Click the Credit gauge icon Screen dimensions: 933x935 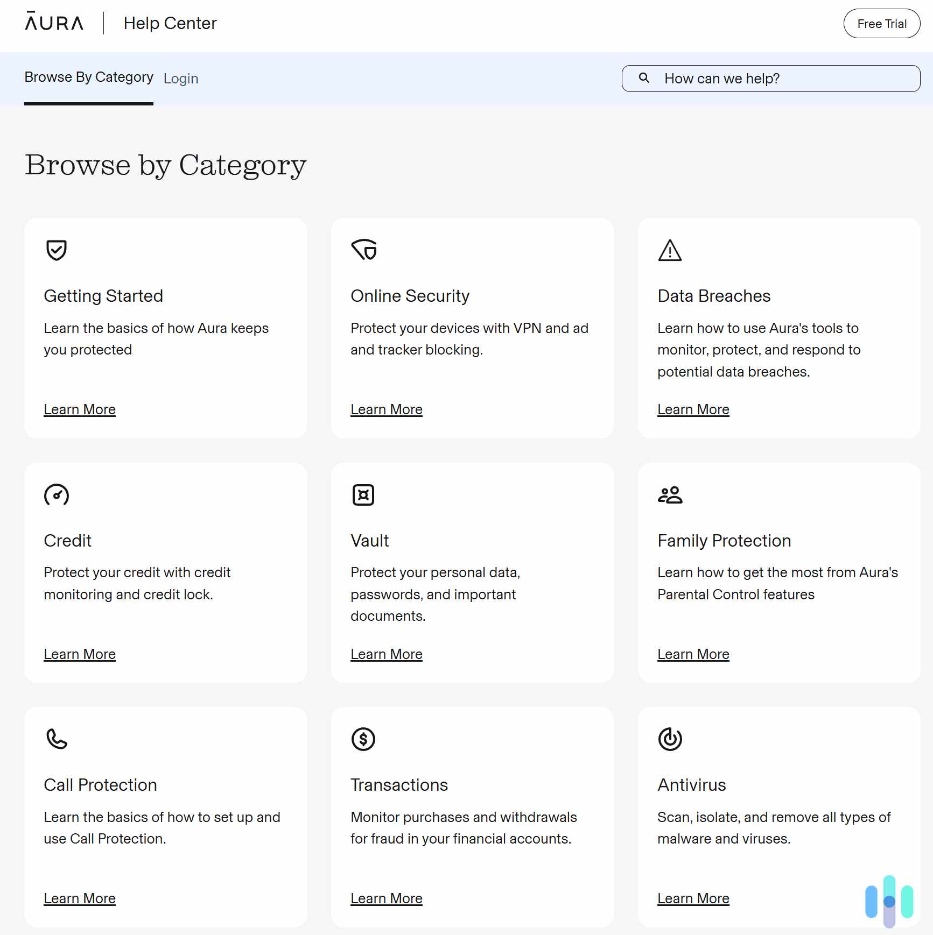[x=57, y=495]
